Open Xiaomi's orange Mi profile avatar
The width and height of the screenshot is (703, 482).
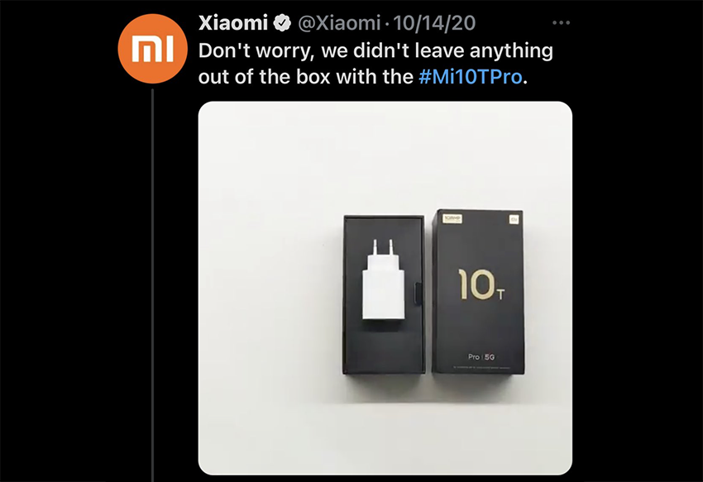click(152, 49)
